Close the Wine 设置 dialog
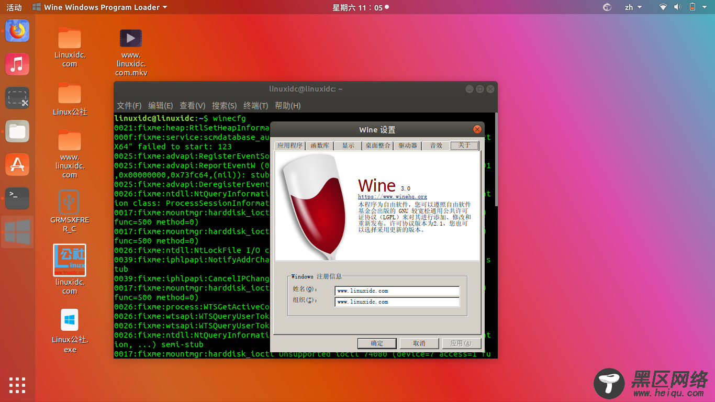Screen dimensions: 715x402 coord(477,129)
